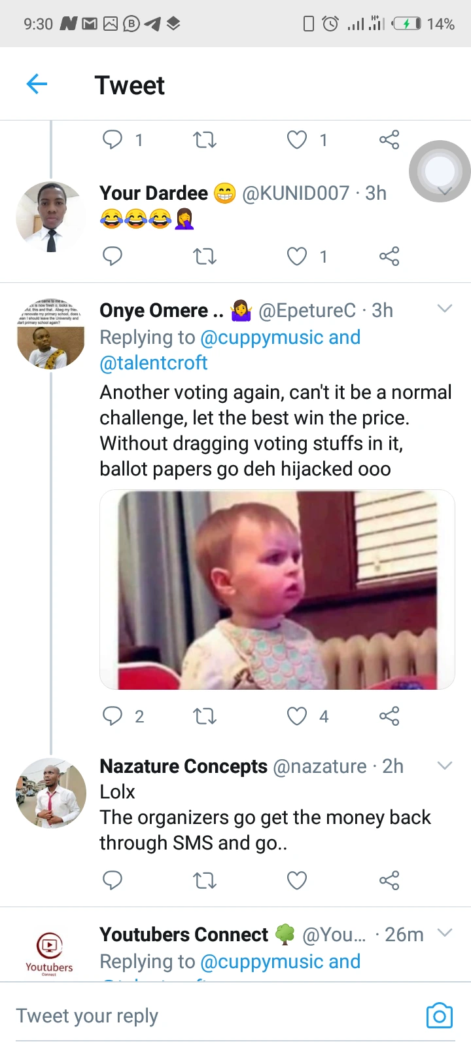Tap the floating assistive circle button
This screenshot has width=471, height=1048.
click(440, 171)
